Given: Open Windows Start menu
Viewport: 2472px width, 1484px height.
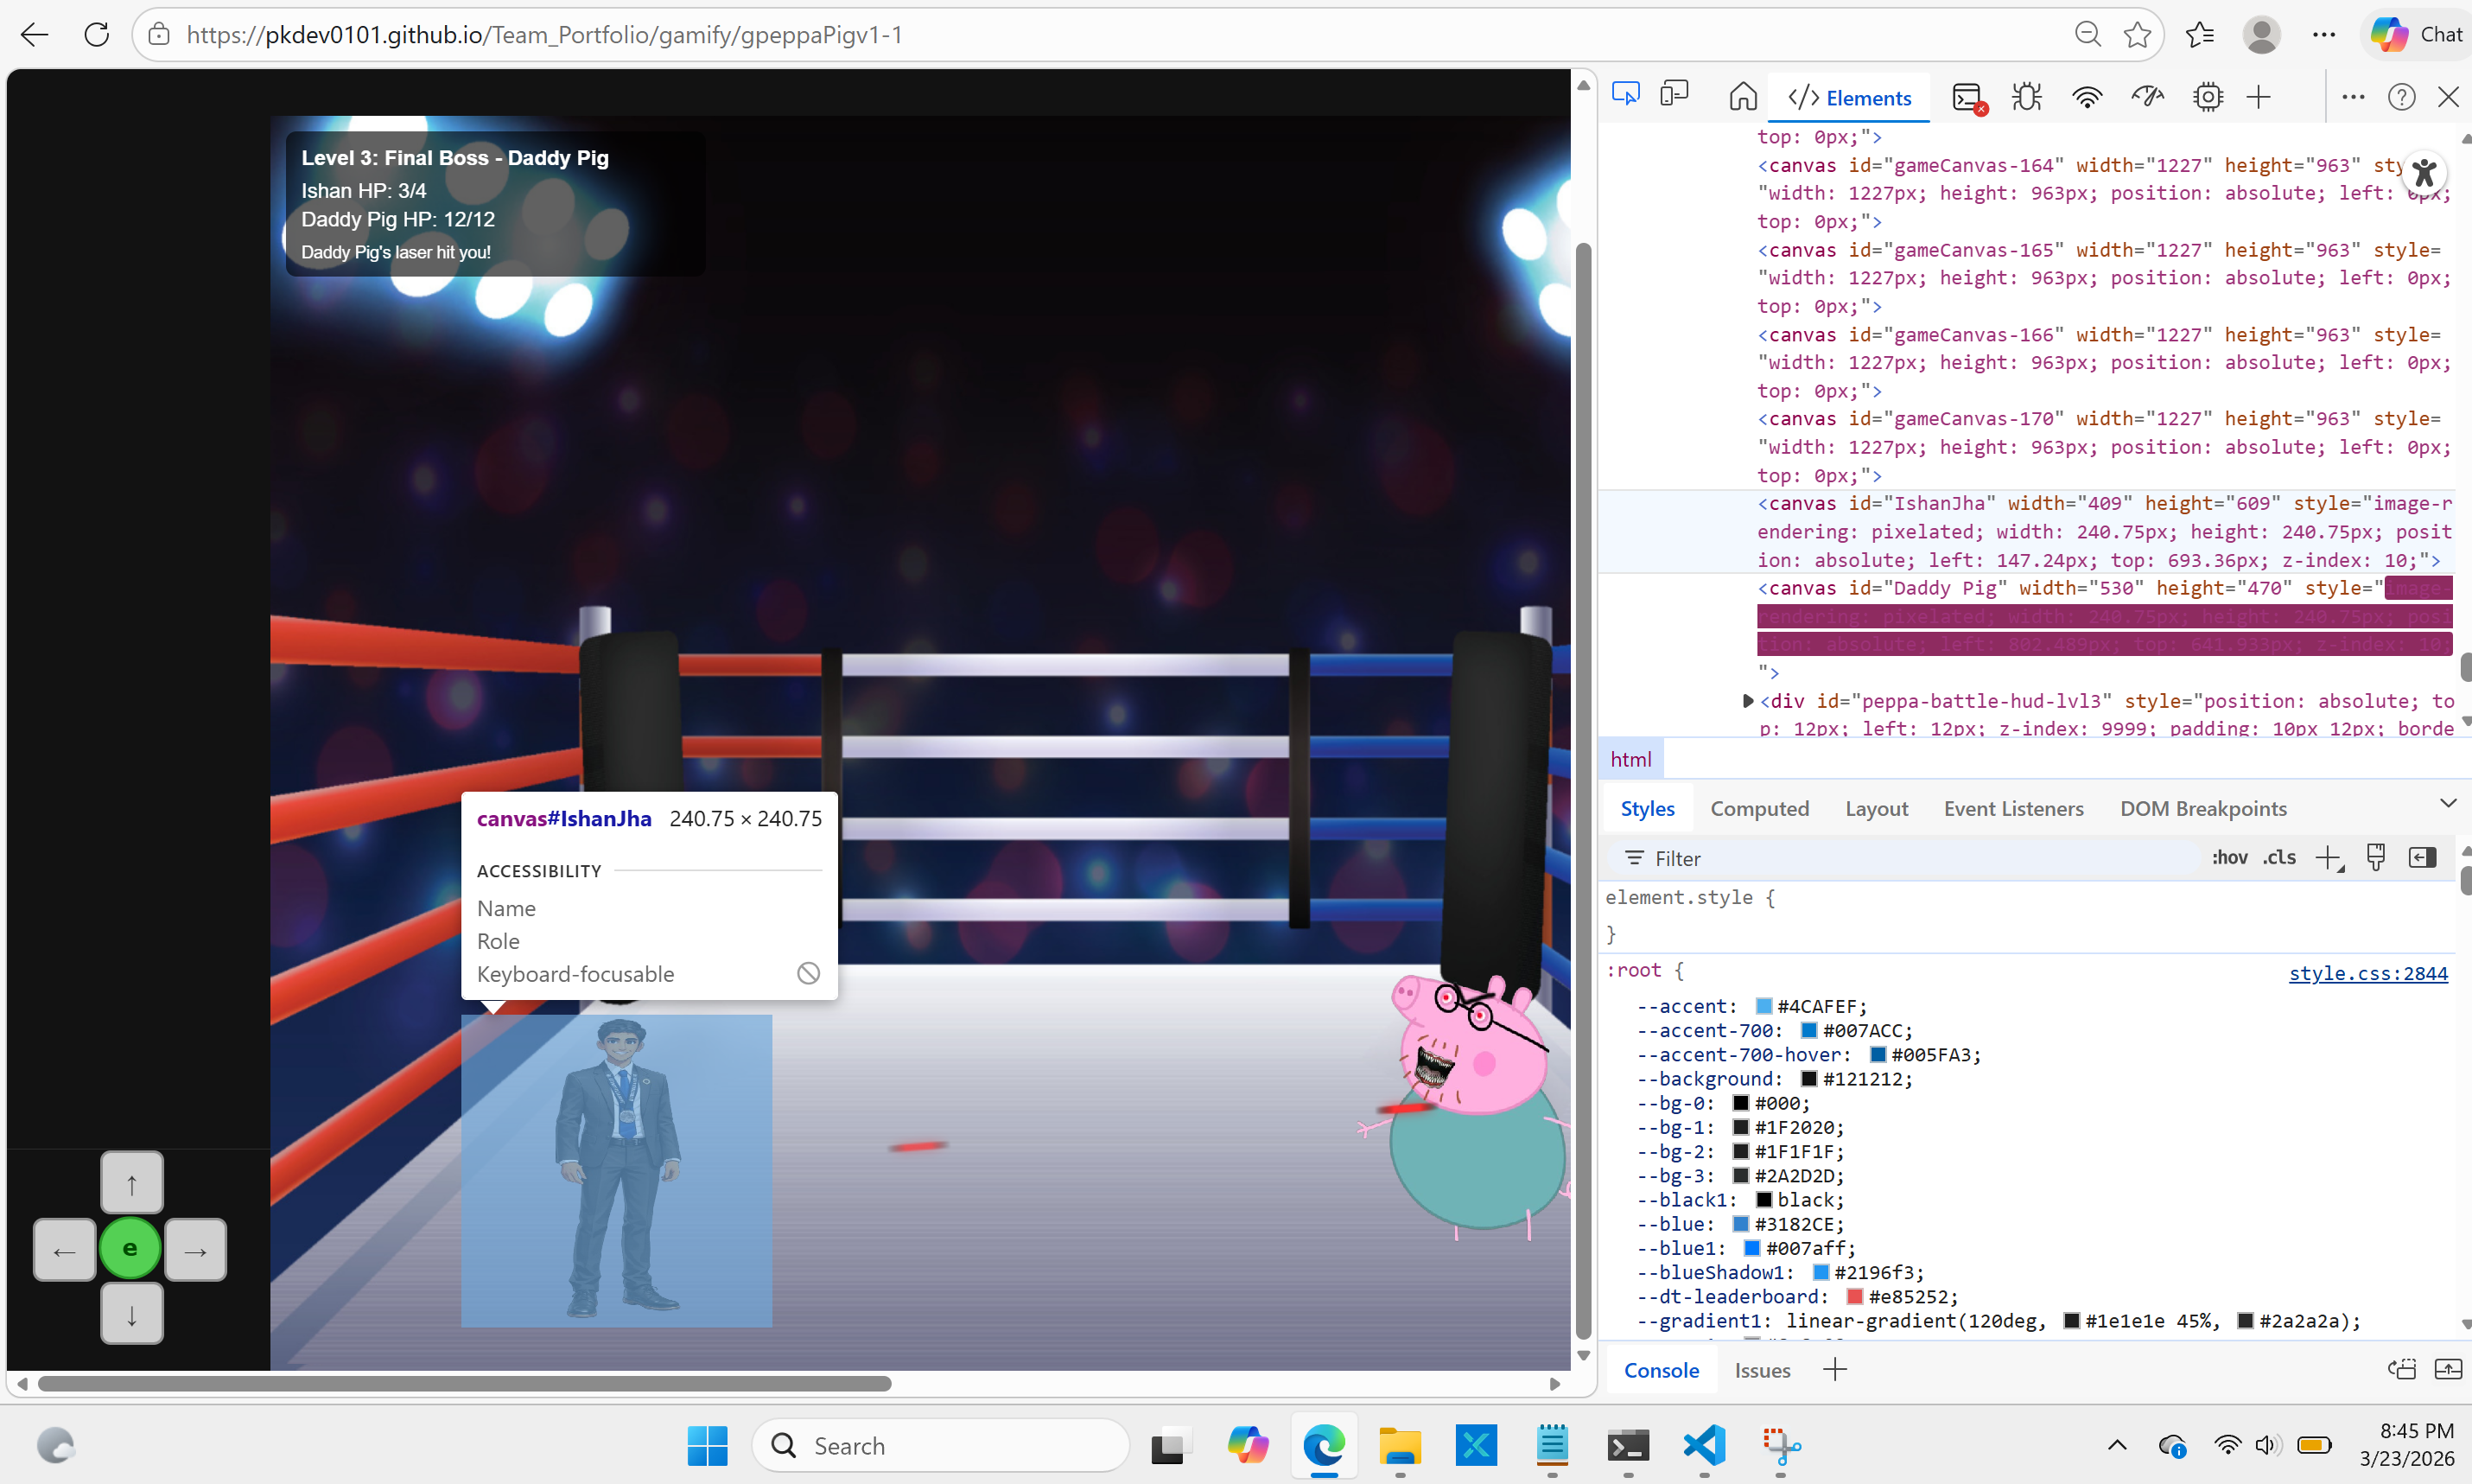Looking at the screenshot, I should point(708,1446).
